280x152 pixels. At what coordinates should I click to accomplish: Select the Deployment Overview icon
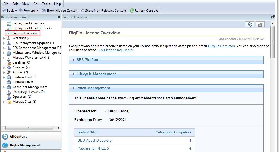click(x=9, y=23)
